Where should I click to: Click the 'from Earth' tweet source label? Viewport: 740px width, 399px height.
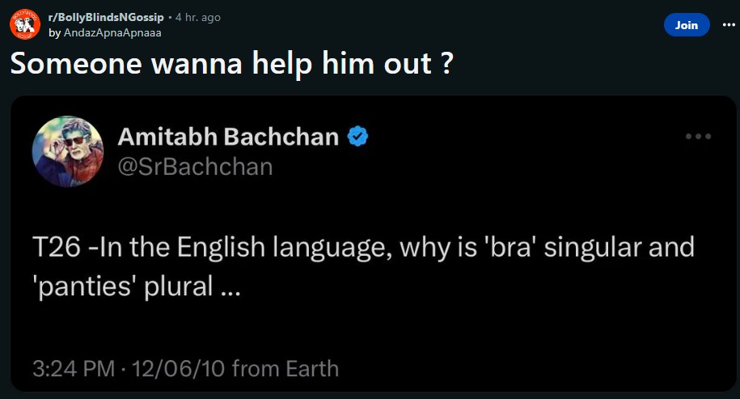pos(285,369)
